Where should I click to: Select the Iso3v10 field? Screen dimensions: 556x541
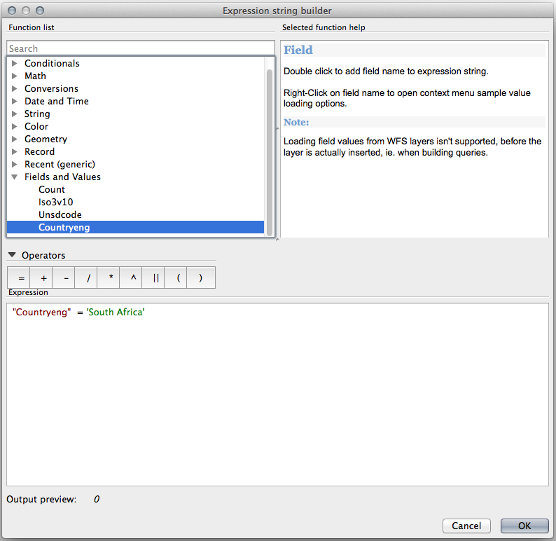(x=56, y=203)
